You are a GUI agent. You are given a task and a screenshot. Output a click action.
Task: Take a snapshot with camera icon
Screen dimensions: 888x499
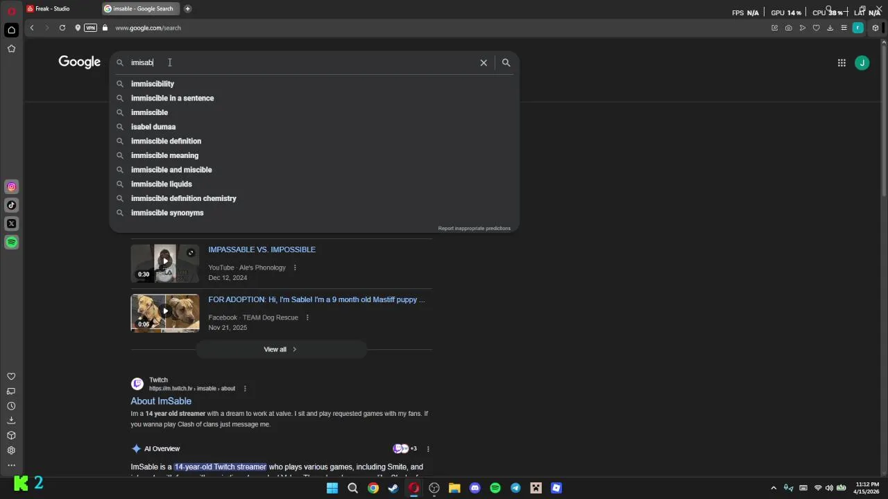(x=789, y=28)
